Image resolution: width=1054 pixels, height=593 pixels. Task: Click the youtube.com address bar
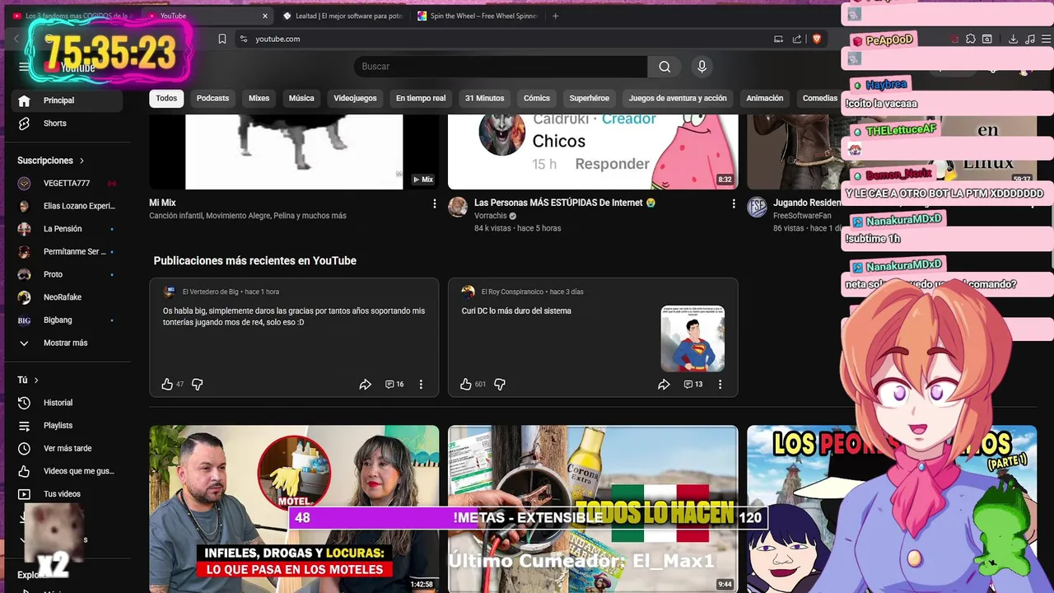(x=502, y=39)
